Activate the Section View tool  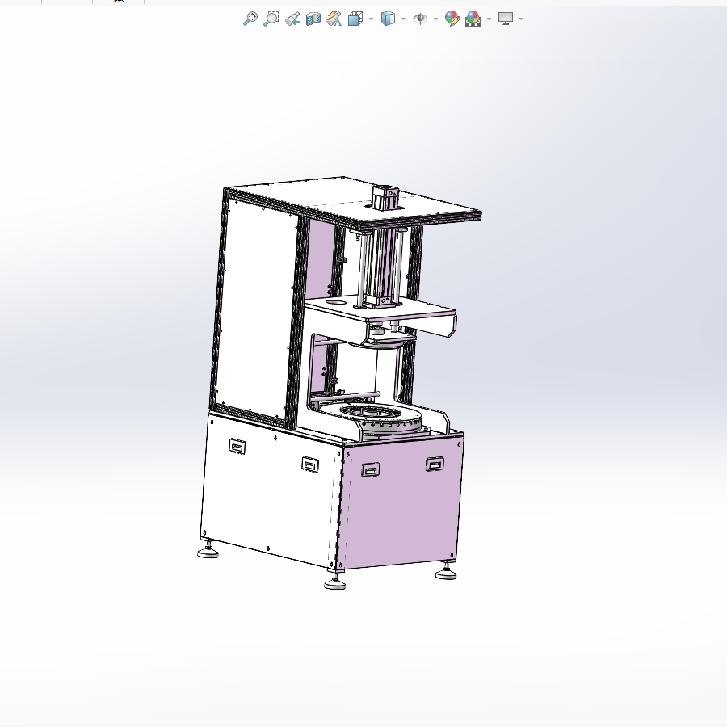[313, 19]
